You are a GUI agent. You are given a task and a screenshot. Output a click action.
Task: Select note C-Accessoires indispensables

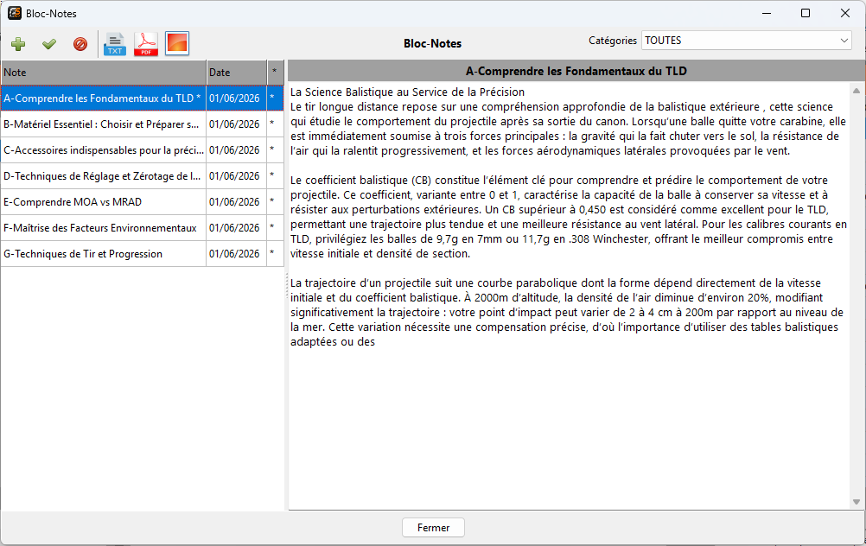click(x=103, y=150)
